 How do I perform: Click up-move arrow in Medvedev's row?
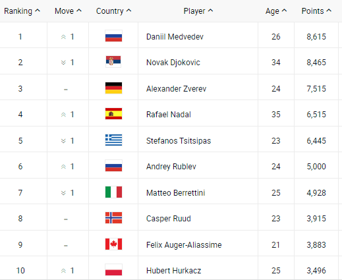click(x=63, y=37)
